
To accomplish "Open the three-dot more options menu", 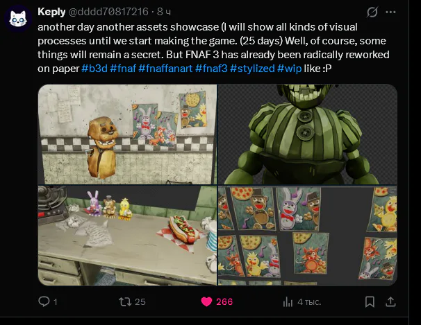I will click(x=390, y=12).
